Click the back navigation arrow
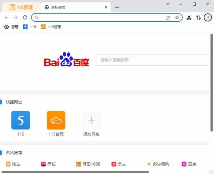This screenshot has height=174, width=214. coord(6,17)
